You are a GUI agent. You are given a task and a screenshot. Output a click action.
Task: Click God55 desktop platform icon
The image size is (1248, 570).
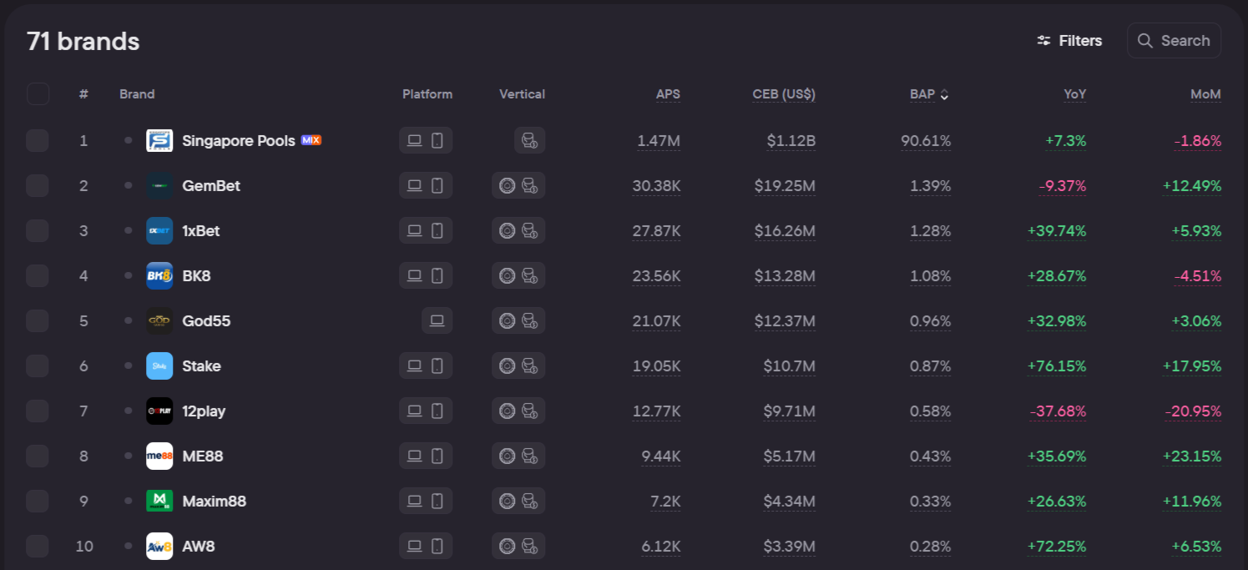coord(437,320)
